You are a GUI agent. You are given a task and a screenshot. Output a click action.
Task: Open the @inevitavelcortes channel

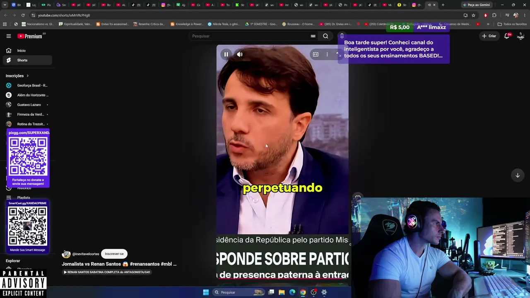[x=86, y=254]
